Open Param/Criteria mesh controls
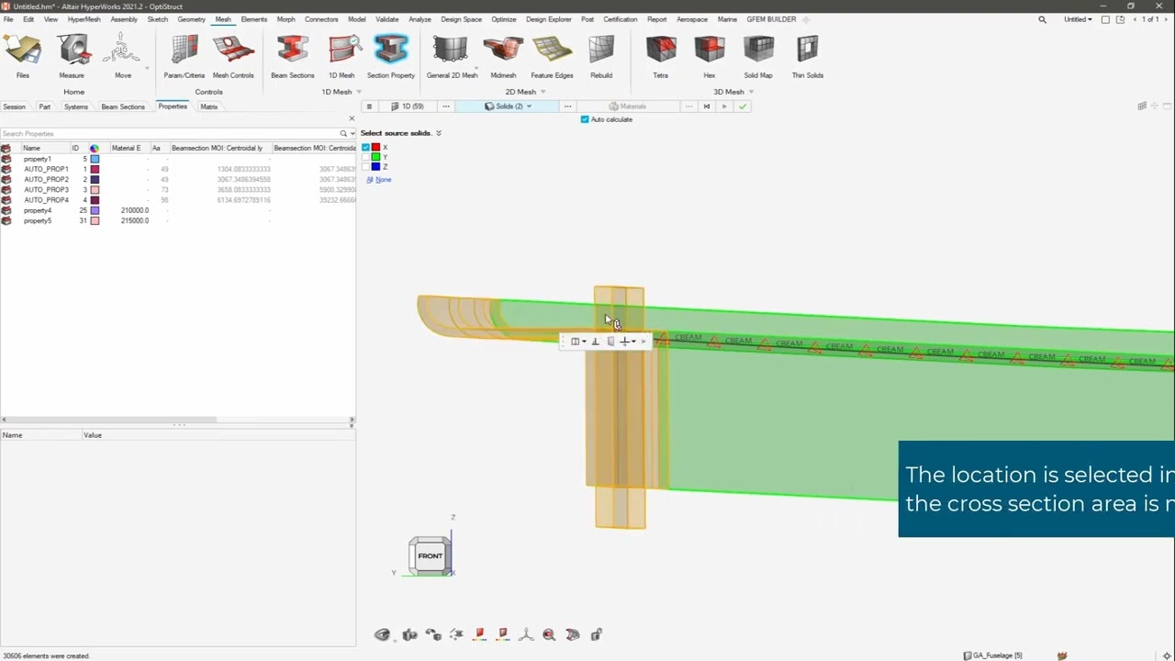This screenshot has height=661, width=1175. (x=185, y=57)
